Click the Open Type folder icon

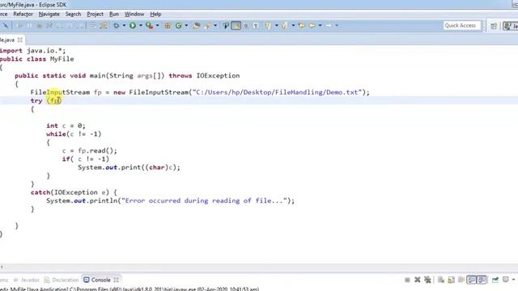coord(197,25)
